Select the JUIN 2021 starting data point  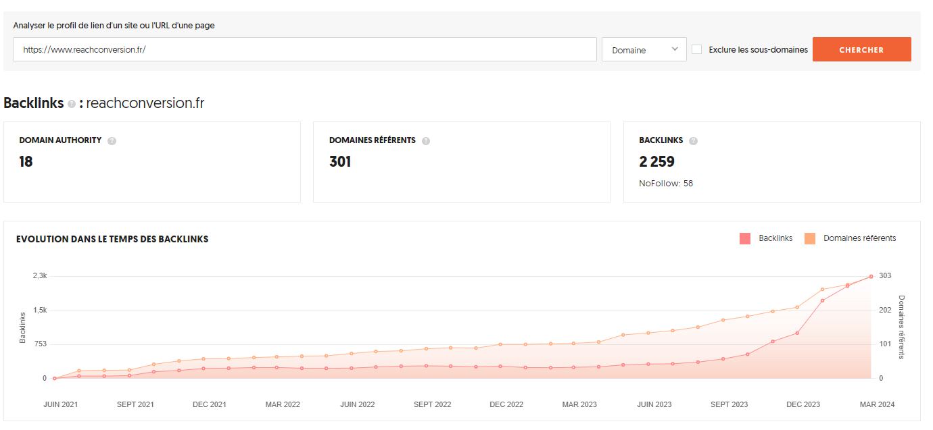click(54, 378)
